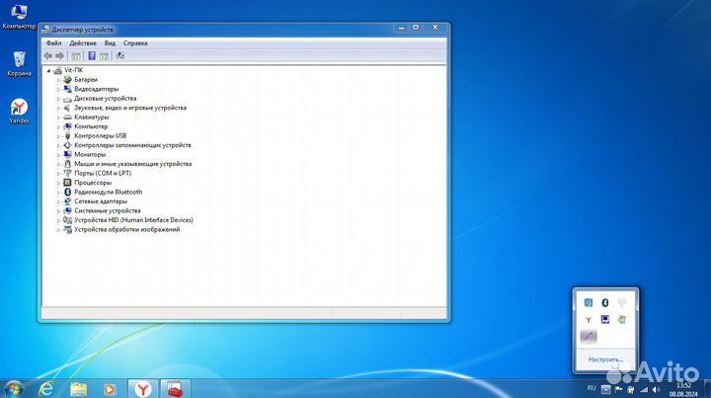Open the Windows Start button

(14, 389)
